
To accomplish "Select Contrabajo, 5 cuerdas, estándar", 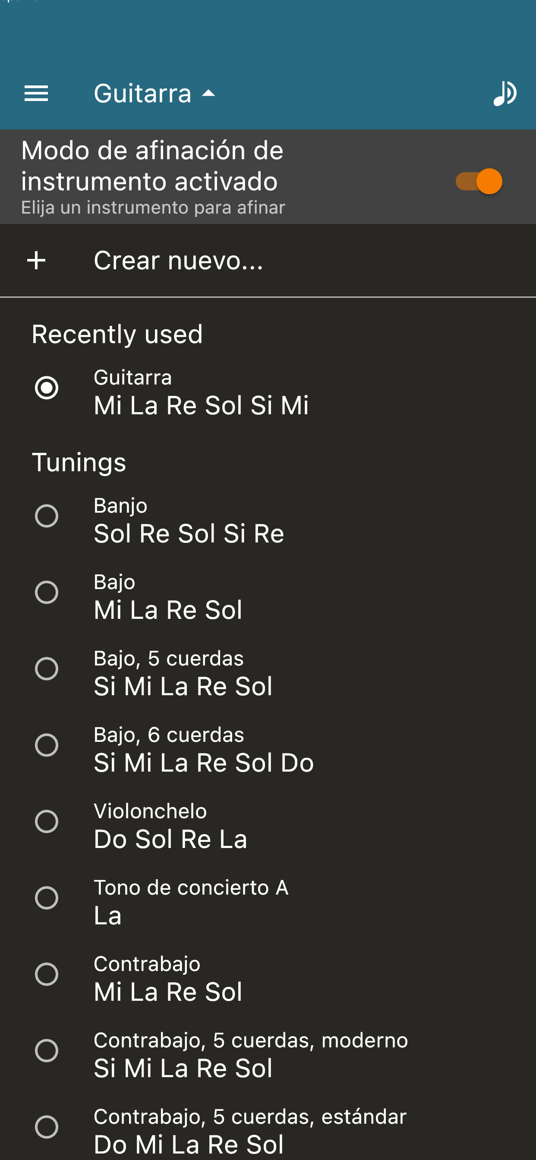I will click(x=268, y=1130).
